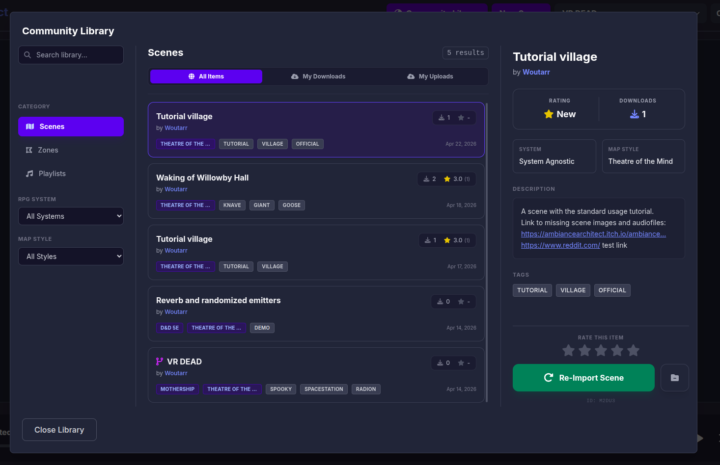Click the downloads icon in the detail panel
Viewport: 720px width, 465px height.
click(x=635, y=114)
